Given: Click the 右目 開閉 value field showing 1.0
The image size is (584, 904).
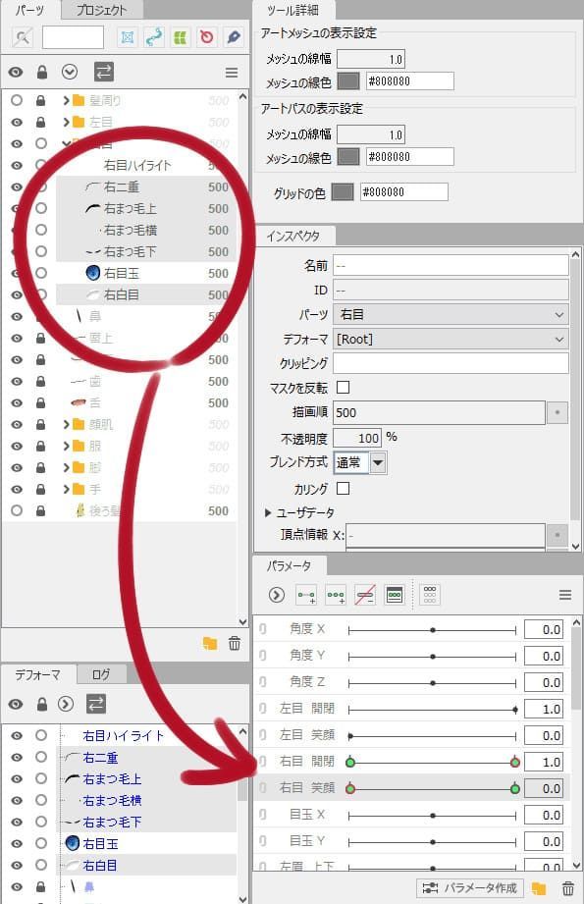Looking at the screenshot, I should 544,762.
